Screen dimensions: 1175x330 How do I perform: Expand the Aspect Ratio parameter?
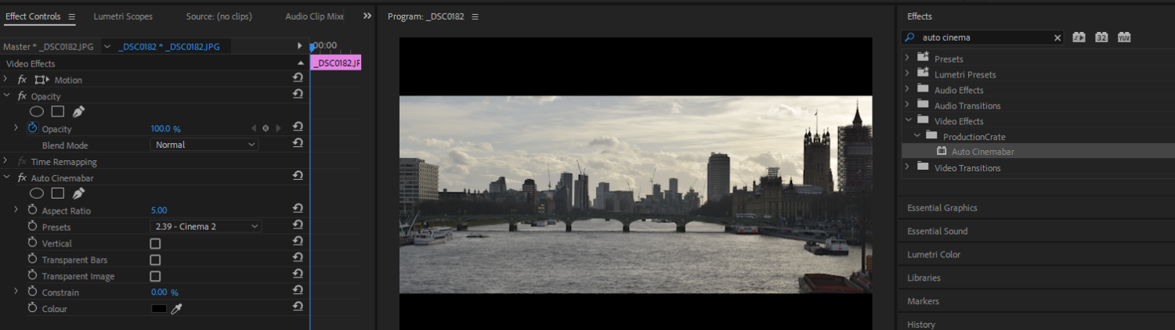[x=16, y=210]
